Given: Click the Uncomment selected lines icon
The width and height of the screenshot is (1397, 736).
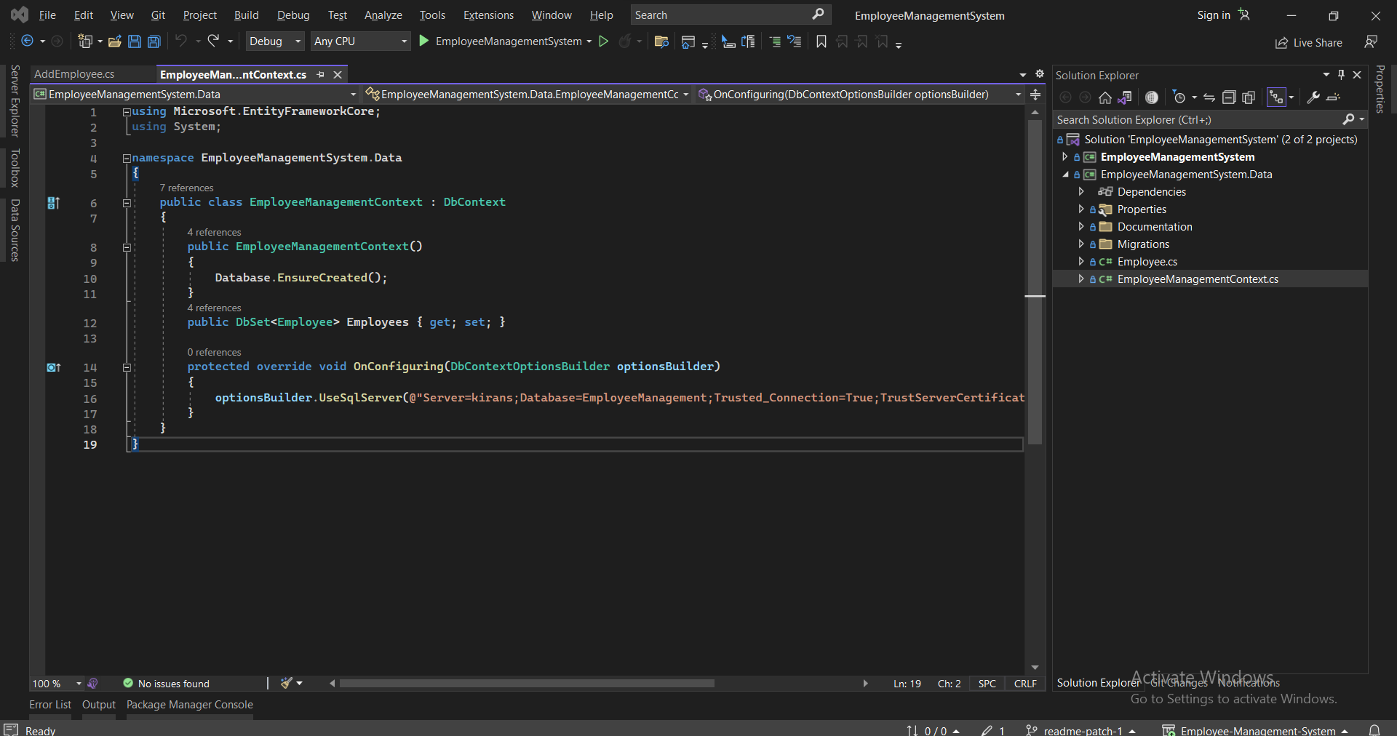Looking at the screenshot, I should click(795, 41).
